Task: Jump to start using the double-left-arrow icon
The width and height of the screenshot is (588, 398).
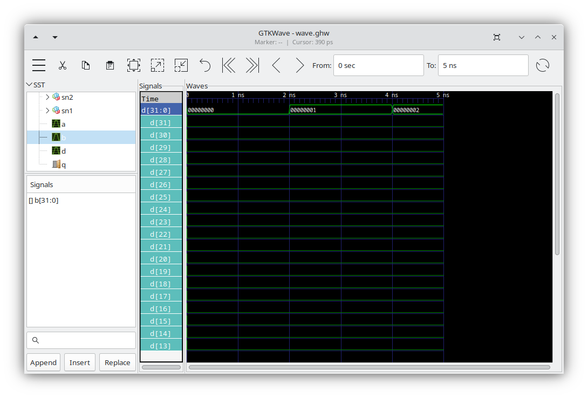Action: [x=228, y=65]
